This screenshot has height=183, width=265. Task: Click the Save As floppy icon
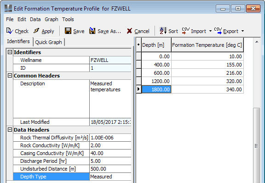tap(92, 31)
